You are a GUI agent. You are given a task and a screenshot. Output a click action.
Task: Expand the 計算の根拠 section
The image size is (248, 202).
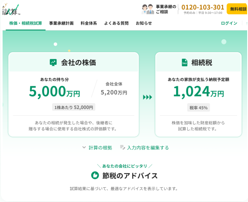click(x=97, y=148)
